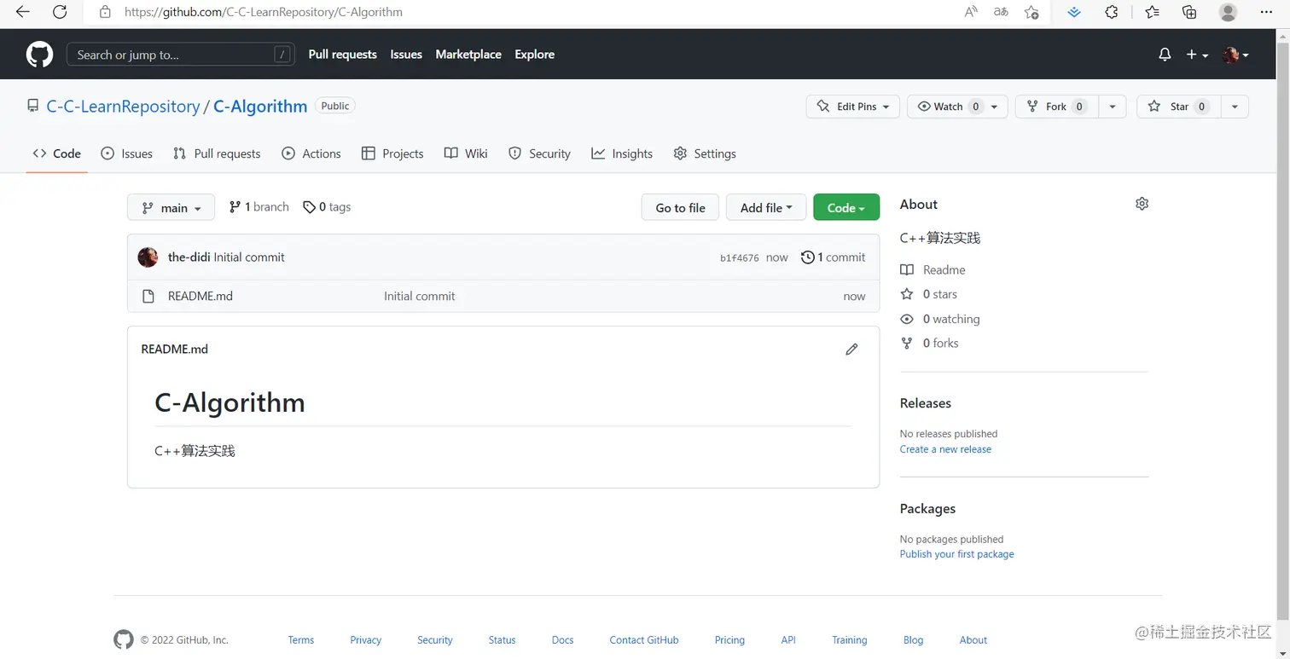Open the Docs link in the footer
1290x659 pixels.
[x=563, y=640]
